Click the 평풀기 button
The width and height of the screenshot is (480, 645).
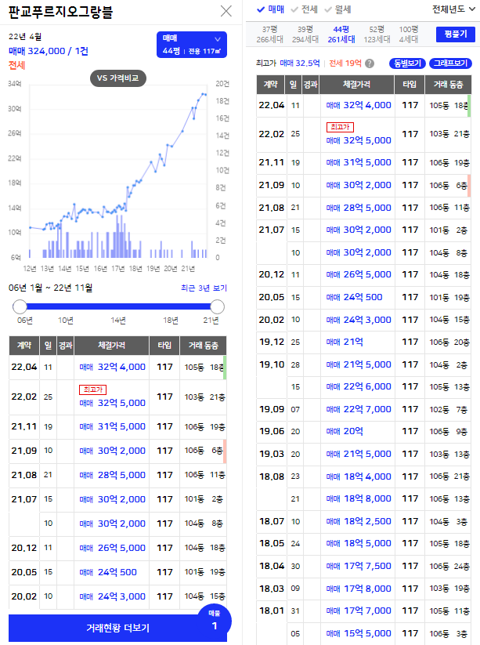click(x=456, y=34)
